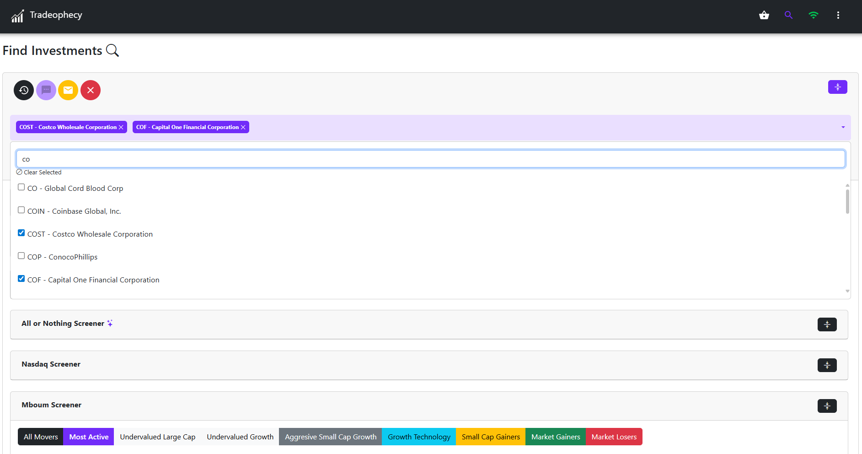Collapse the All or Nothing Screener panel
862x454 pixels.
pos(827,324)
